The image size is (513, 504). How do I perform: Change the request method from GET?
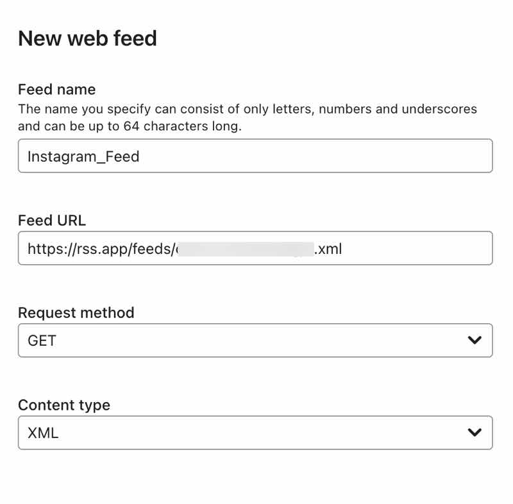(256, 340)
